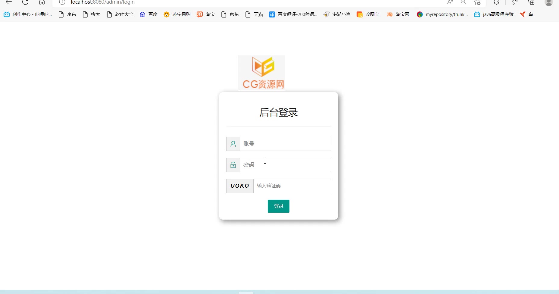Viewport: 559px width, 294px height.
Task: Click the lock icon beside 密码 field
Action: point(233,165)
